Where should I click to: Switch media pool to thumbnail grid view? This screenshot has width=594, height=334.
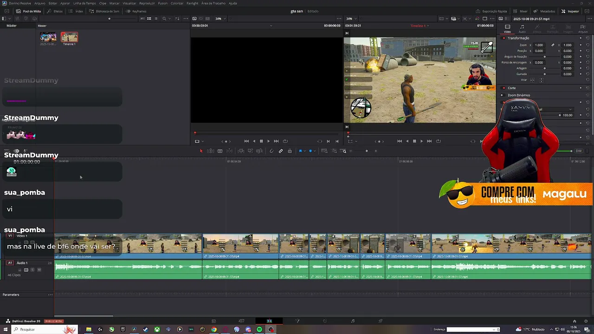pos(149,19)
